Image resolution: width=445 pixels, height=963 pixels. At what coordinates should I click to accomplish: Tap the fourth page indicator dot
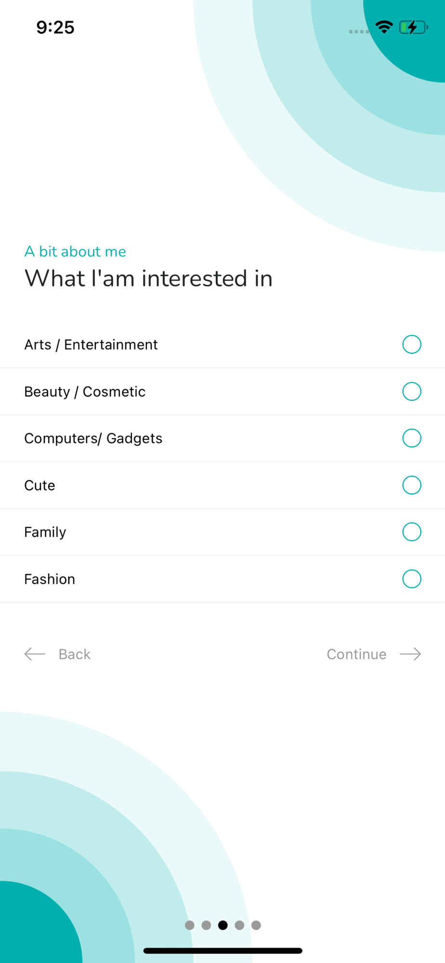pyautogui.click(x=239, y=925)
